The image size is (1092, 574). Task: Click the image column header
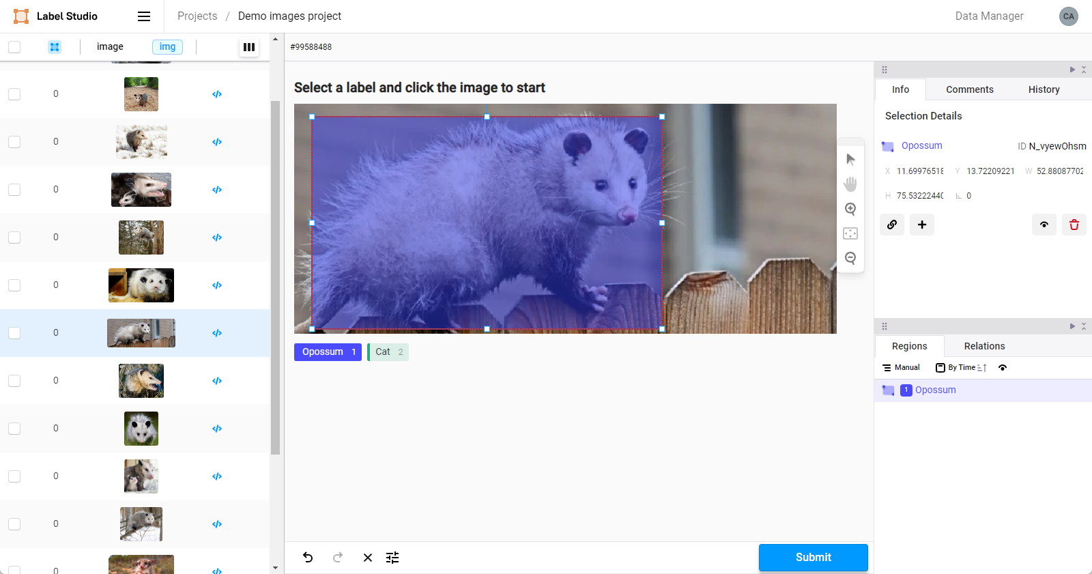110,47
